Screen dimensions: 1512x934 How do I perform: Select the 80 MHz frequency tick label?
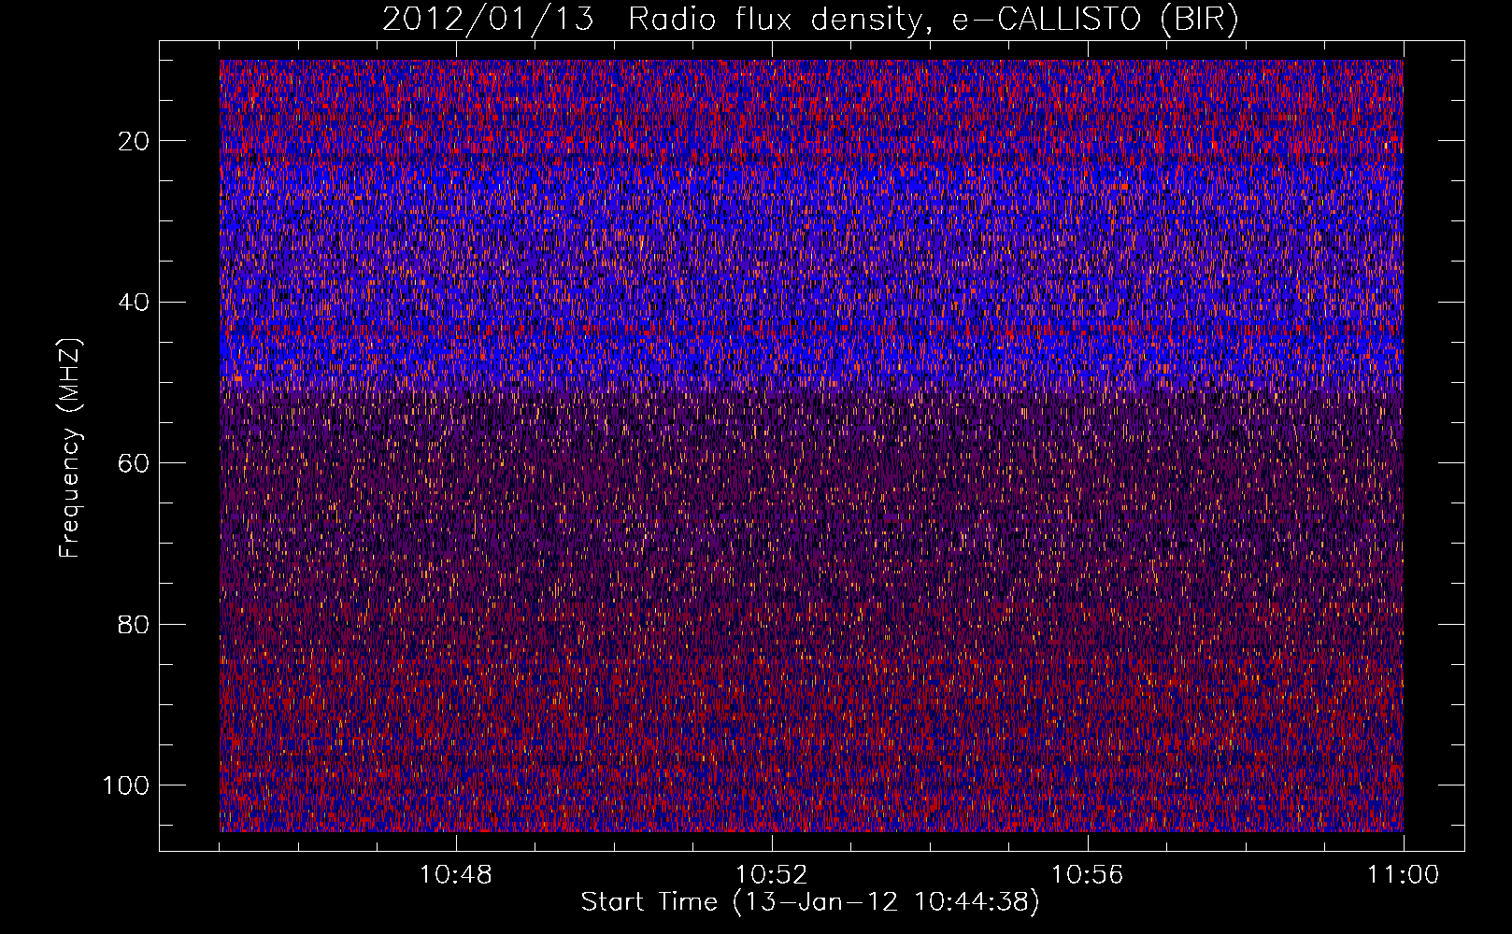coord(133,624)
